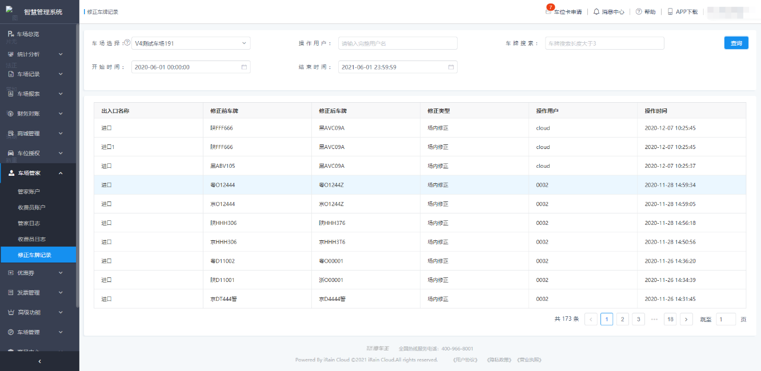This screenshot has width=761, height=371.
Task: Open 收费员账户 submenu item
Action: [31, 207]
